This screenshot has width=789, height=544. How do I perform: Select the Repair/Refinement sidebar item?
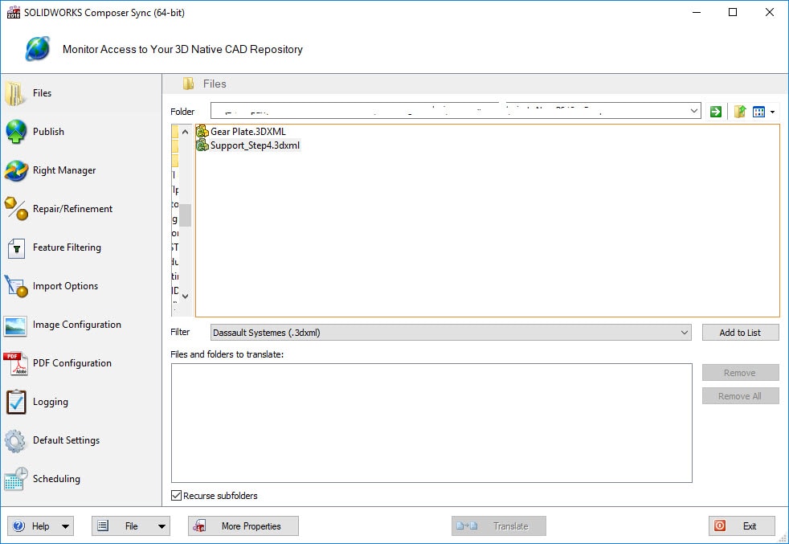coord(81,209)
